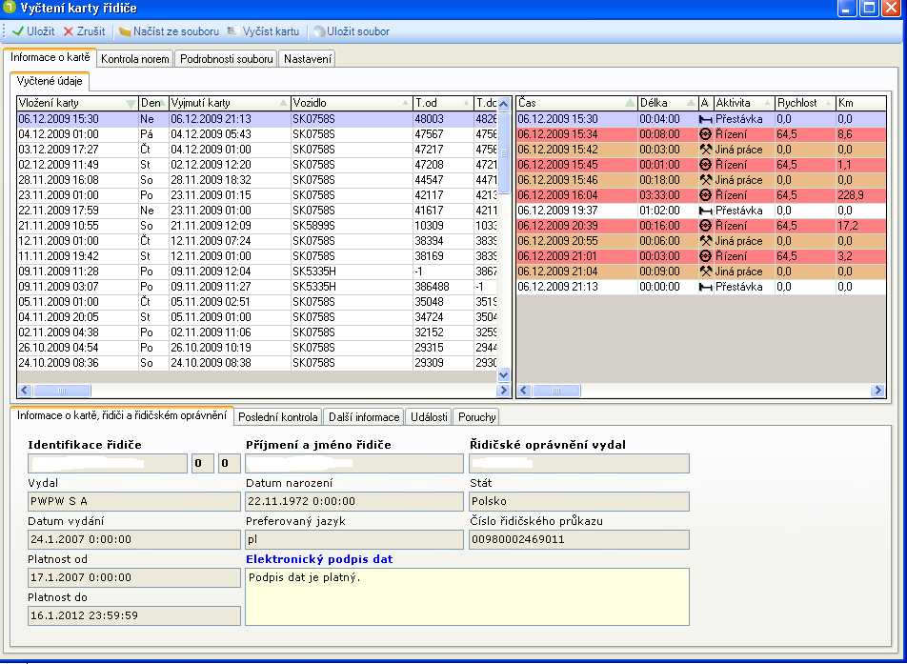Click right arrow of activity list horizontal scrollbar

tap(877, 391)
